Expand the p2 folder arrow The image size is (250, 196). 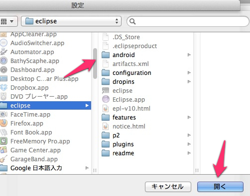(189, 135)
